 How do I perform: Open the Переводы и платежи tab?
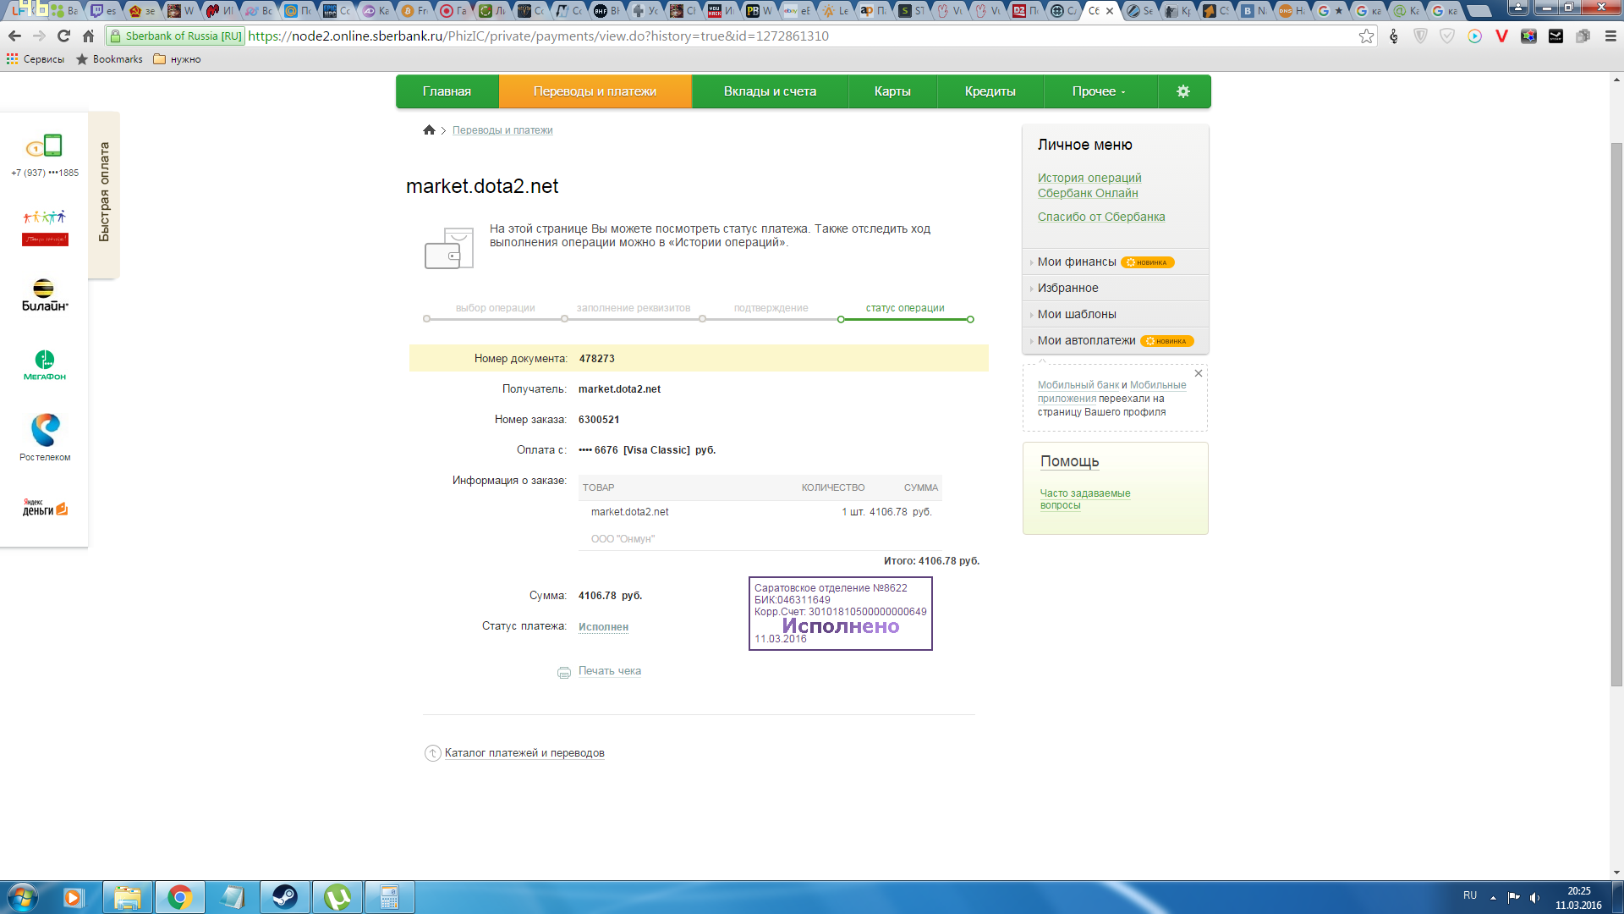point(595,91)
